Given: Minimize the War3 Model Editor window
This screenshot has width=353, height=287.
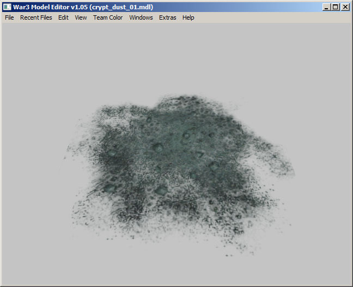Looking at the screenshot, I should [x=326, y=7].
